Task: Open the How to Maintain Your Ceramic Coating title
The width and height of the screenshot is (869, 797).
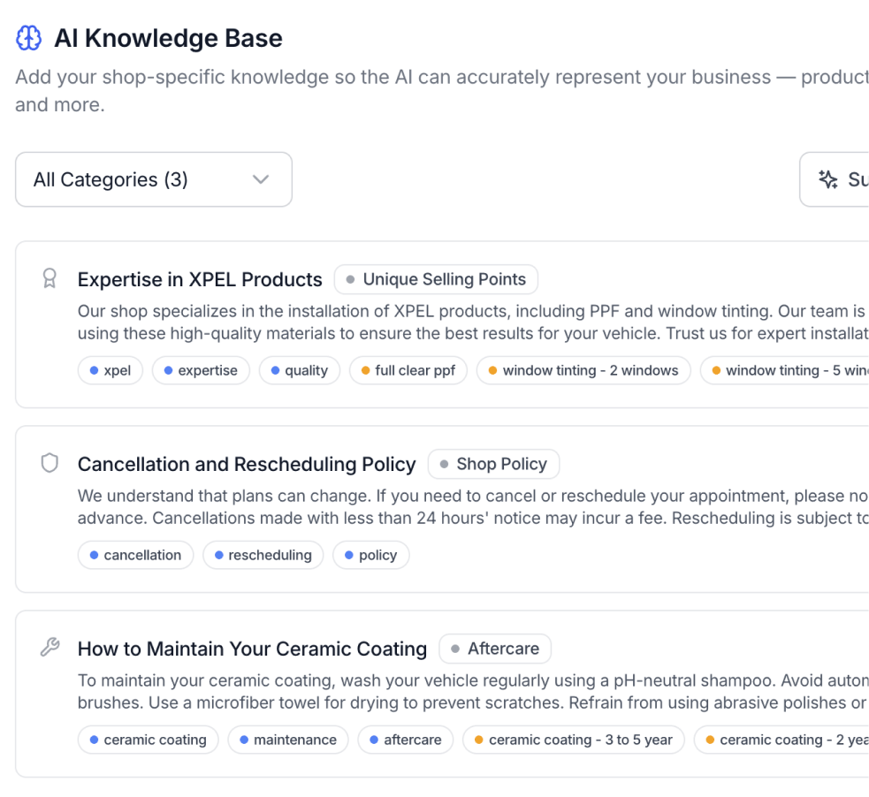Action: (x=252, y=649)
